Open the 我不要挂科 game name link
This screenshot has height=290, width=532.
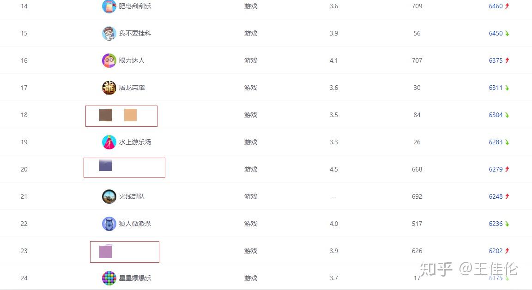(x=135, y=33)
